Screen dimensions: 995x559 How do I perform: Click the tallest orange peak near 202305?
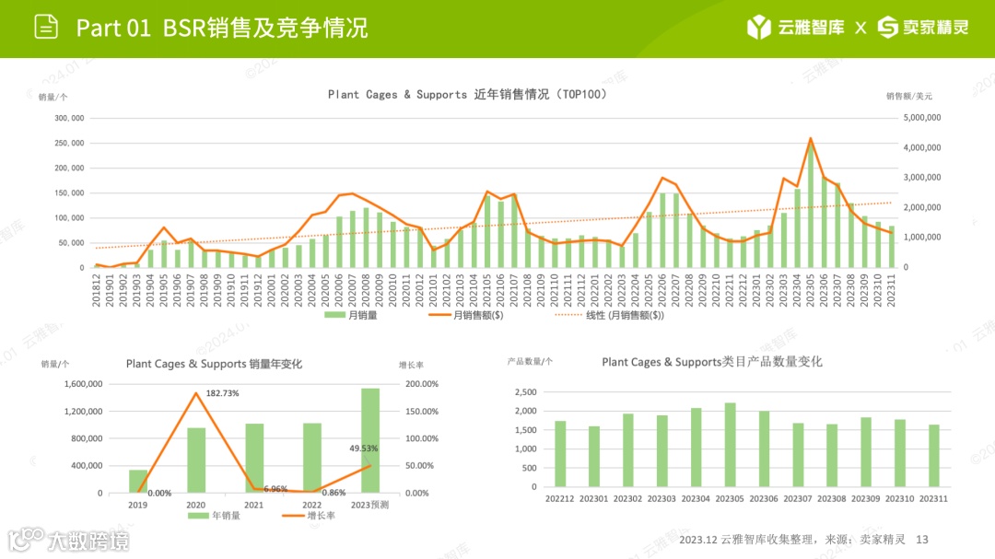coord(811,140)
